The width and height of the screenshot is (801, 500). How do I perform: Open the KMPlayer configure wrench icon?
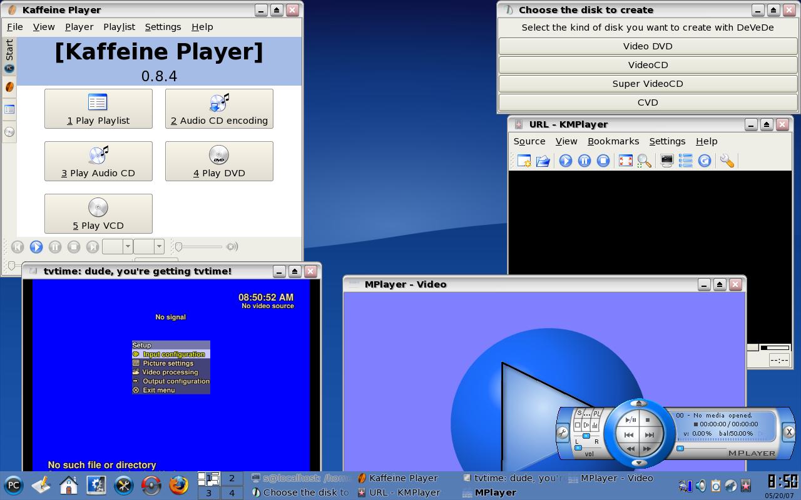pyautogui.click(x=727, y=161)
